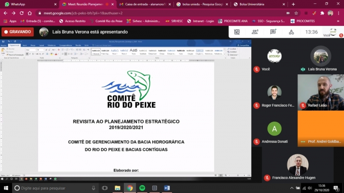Apply Normal style in Word styles gallery

(x=96, y=52)
